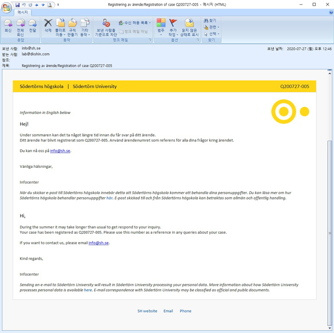Delete this email (삭제)
The image size is (334, 333).
pyautogui.click(x=48, y=26)
